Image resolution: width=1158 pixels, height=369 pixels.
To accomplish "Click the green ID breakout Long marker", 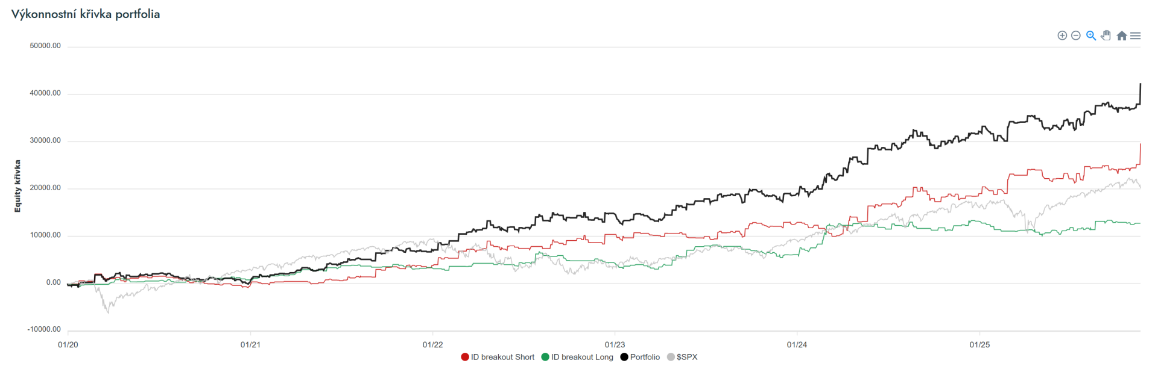I will [x=545, y=357].
